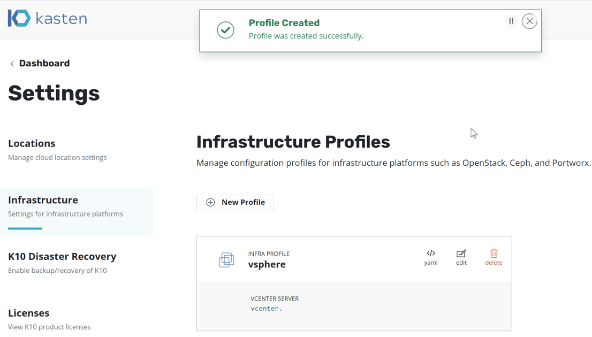Click the vcenter server address value
The height and width of the screenshot is (337, 592).
click(x=267, y=308)
